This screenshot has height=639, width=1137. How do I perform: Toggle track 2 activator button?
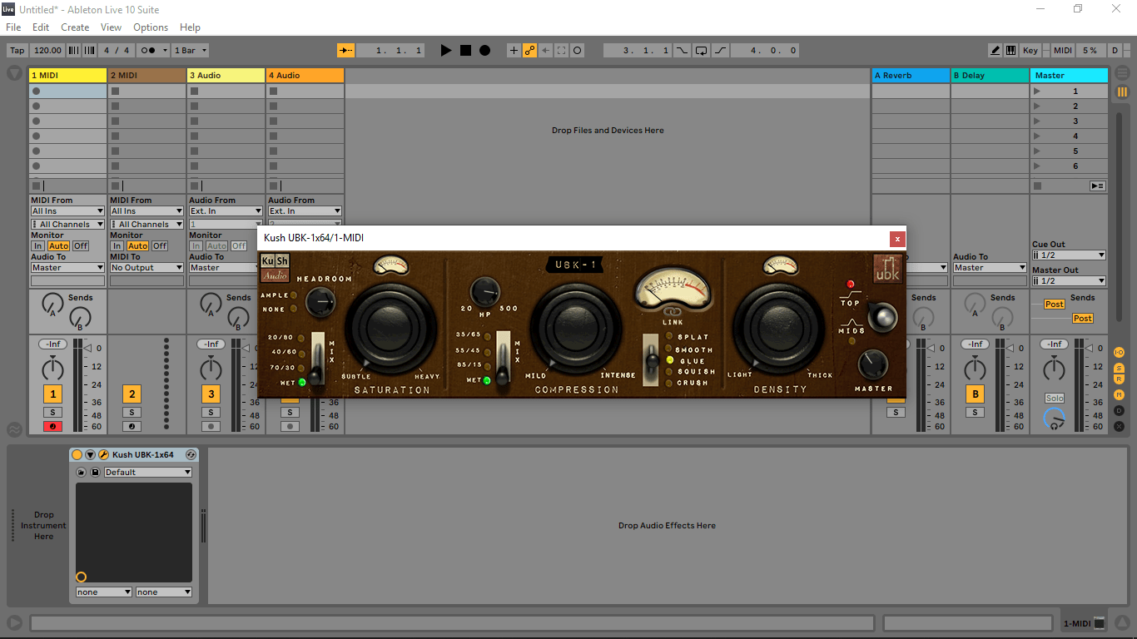click(132, 394)
